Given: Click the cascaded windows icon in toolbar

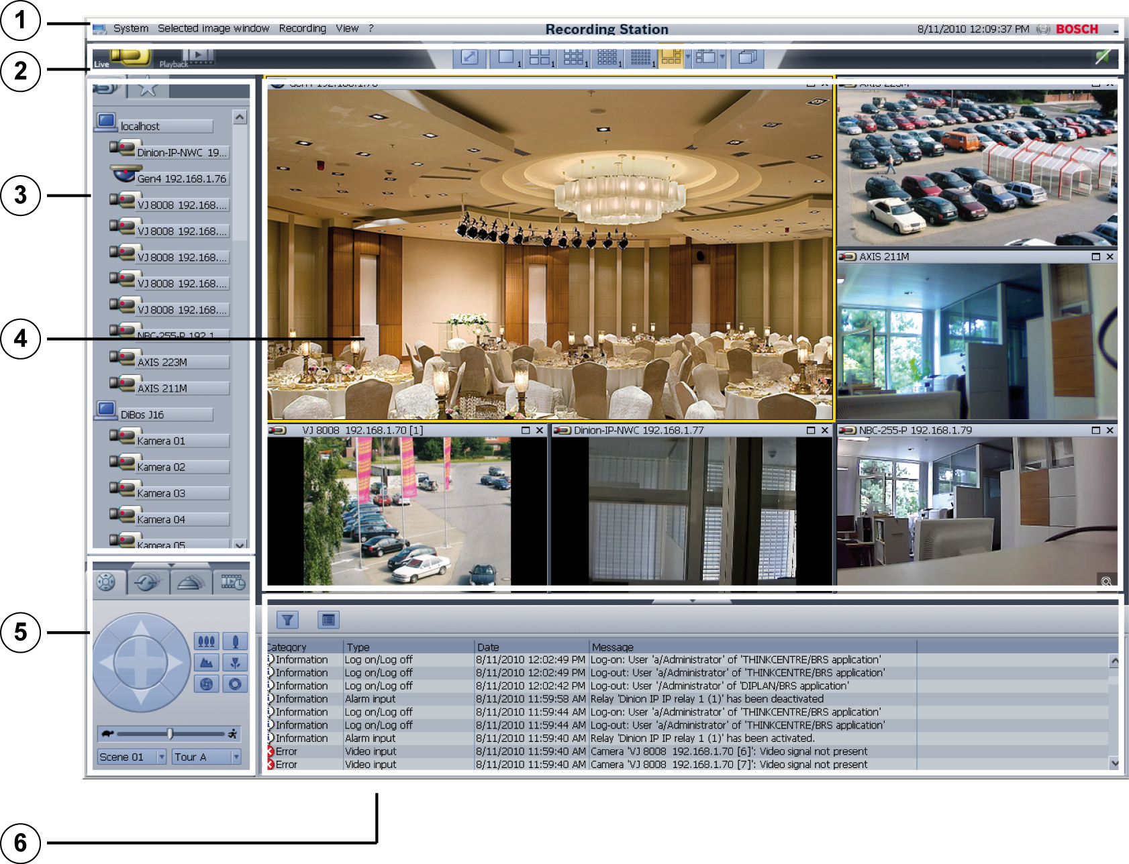Looking at the screenshot, I should [x=747, y=58].
